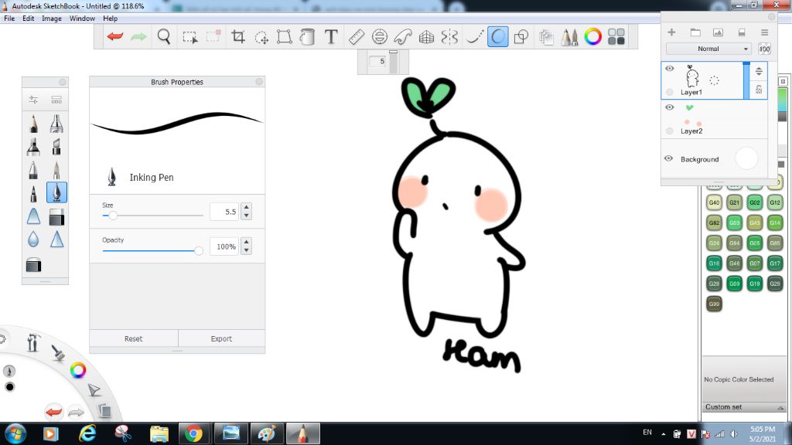The width and height of the screenshot is (792, 445).
Task: Click the Opacity slider handle
Action: [x=199, y=251]
